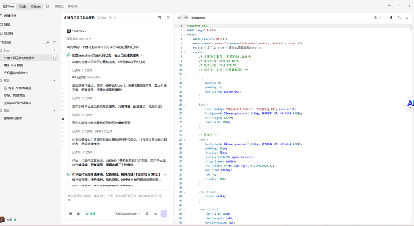Screen dimensions: 414x226
Task: Switch editor to preview eye view
Action: [x=186, y=17]
